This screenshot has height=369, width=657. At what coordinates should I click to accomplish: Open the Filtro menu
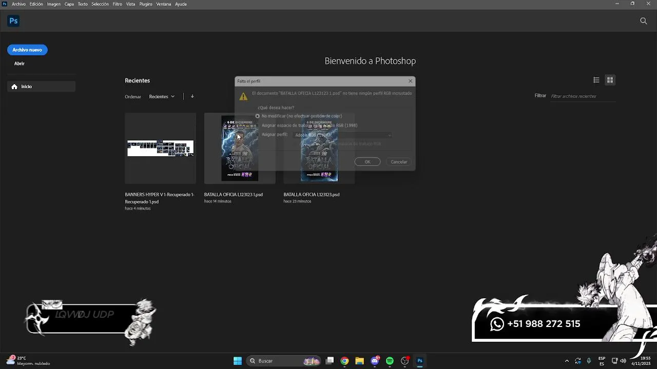coord(118,4)
